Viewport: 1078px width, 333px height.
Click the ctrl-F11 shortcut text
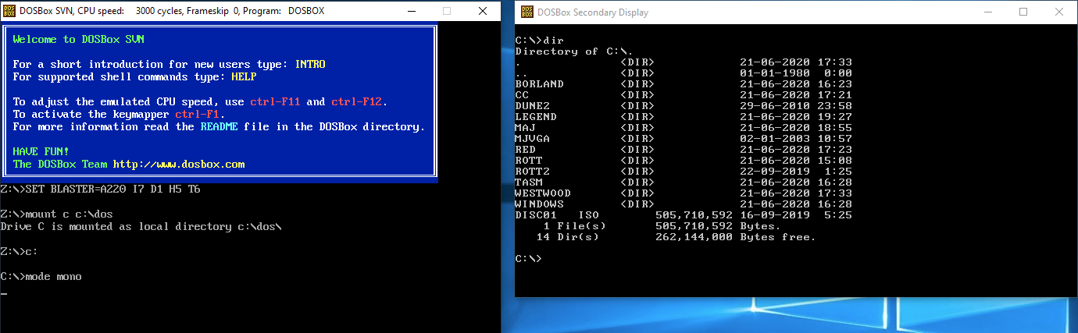coord(275,102)
